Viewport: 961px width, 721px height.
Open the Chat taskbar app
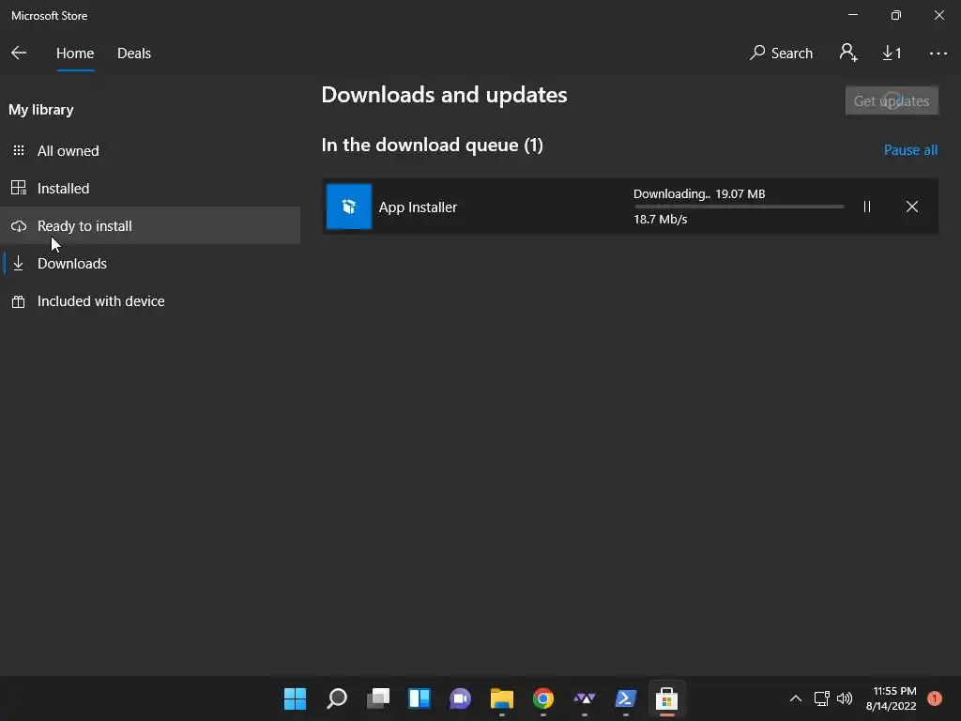click(x=460, y=698)
